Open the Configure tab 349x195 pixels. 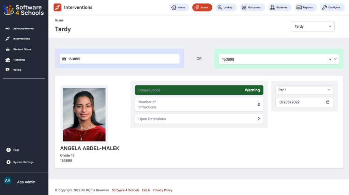click(332, 7)
